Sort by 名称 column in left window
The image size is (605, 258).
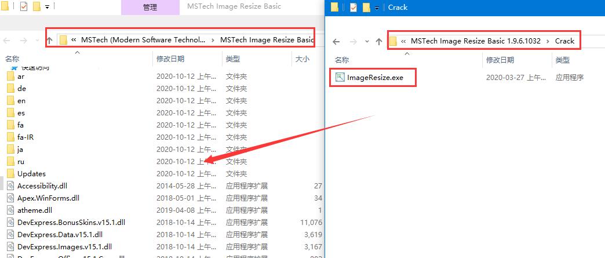tap(12, 59)
